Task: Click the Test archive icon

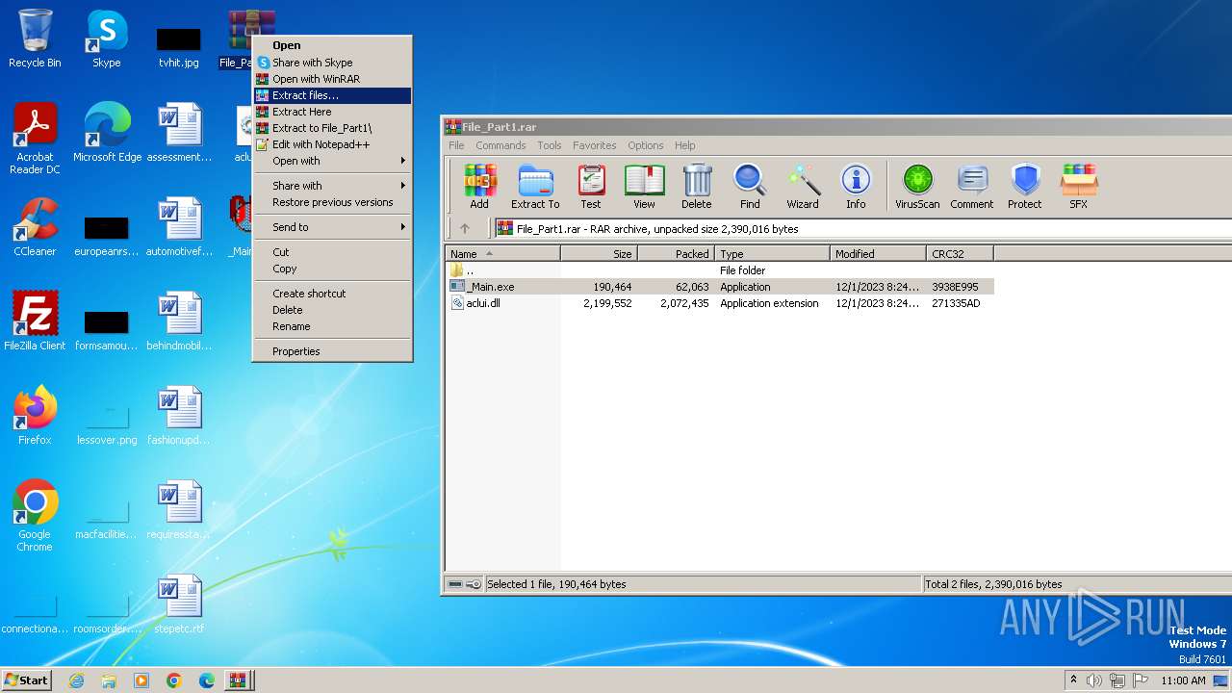Action: [x=591, y=186]
